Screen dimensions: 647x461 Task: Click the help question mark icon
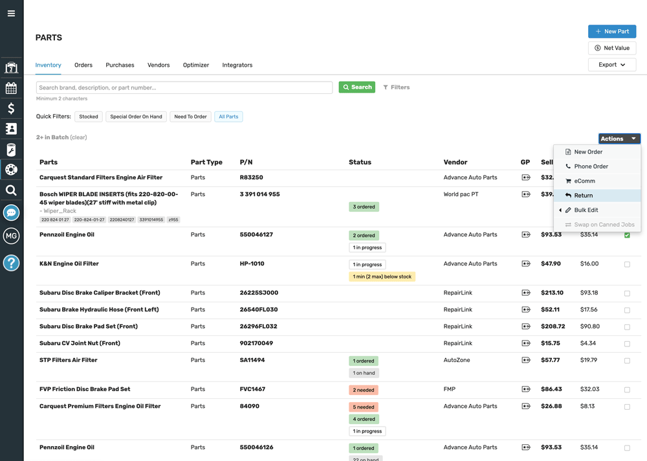coord(11,263)
